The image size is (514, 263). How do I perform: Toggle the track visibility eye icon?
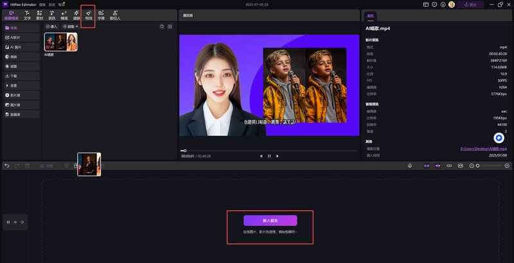tap(15, 222)
